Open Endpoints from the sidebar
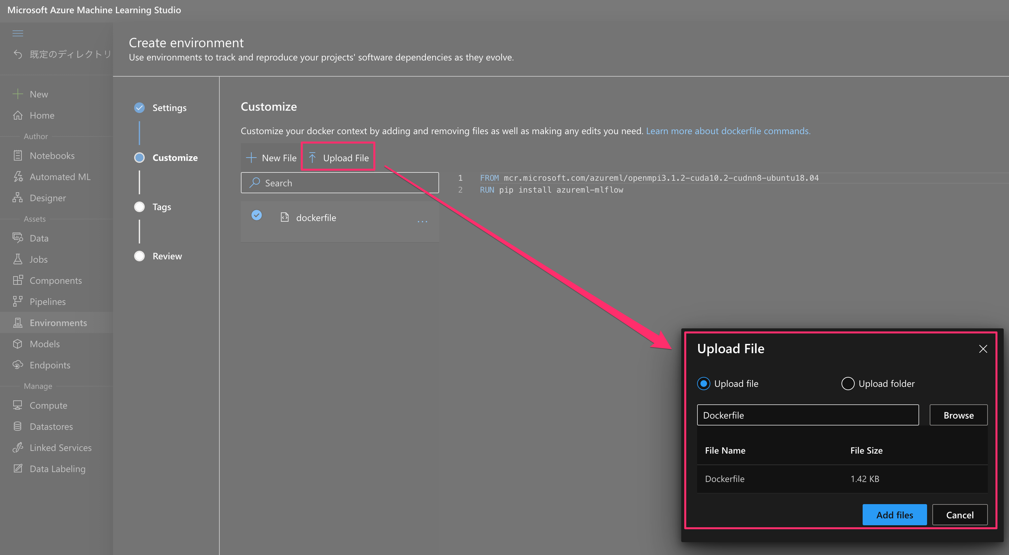The image size is (1009, 555). pos(50,365)
